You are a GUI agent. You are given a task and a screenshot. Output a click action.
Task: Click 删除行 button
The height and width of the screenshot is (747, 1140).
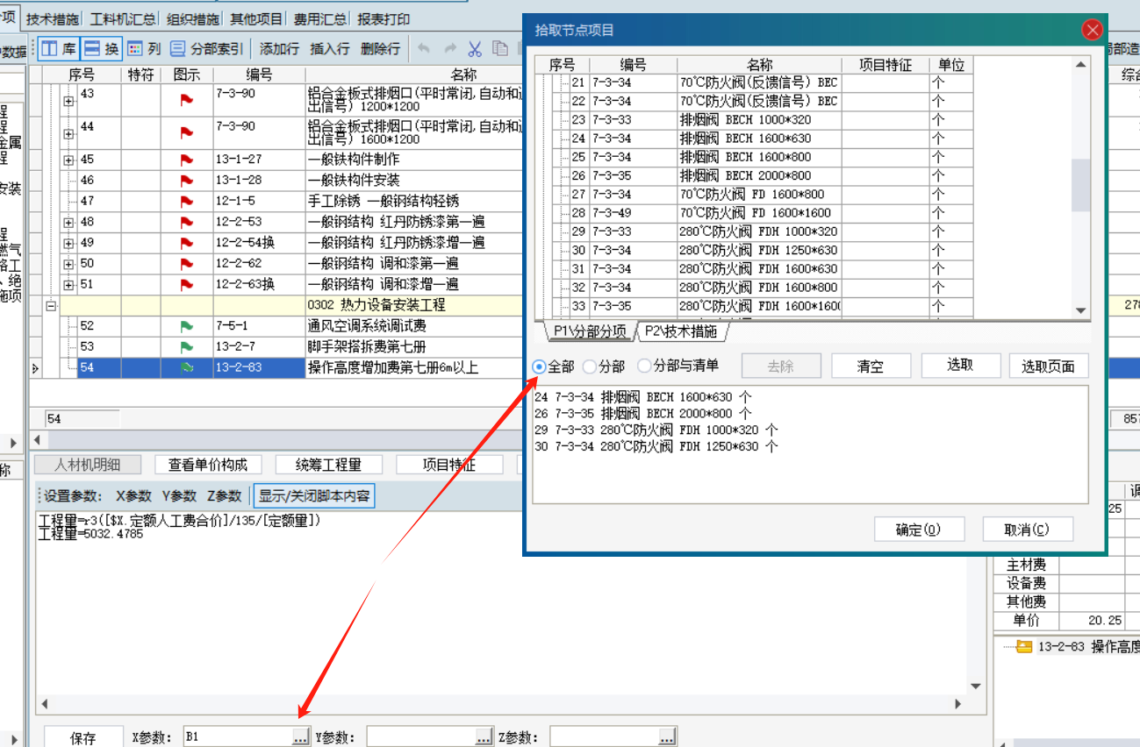click(x=380, y=49)
